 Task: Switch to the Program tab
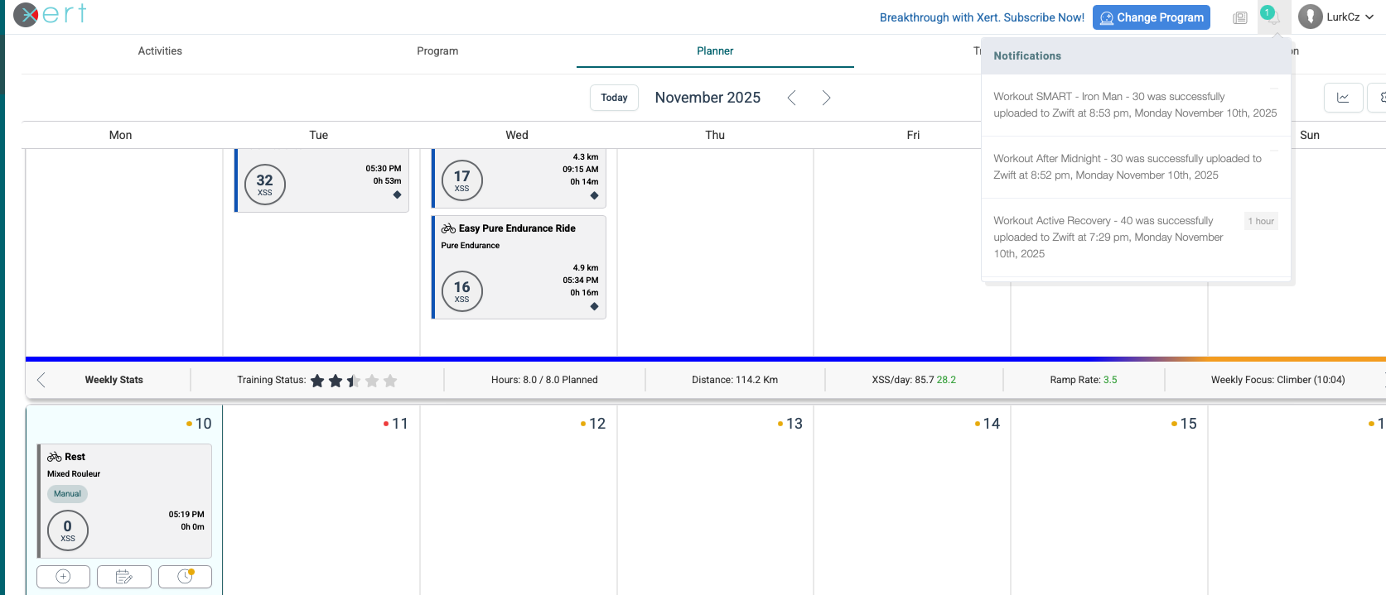tap(437, 51)
